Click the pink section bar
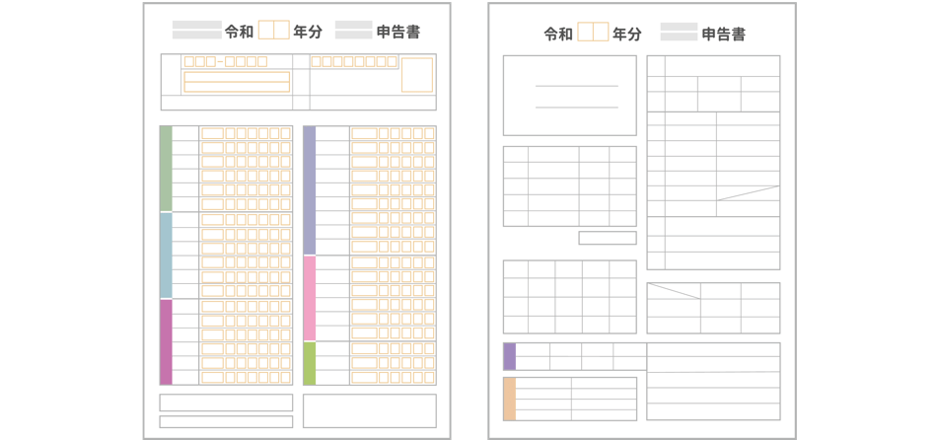The image size is (939, 440). (309, 298)
